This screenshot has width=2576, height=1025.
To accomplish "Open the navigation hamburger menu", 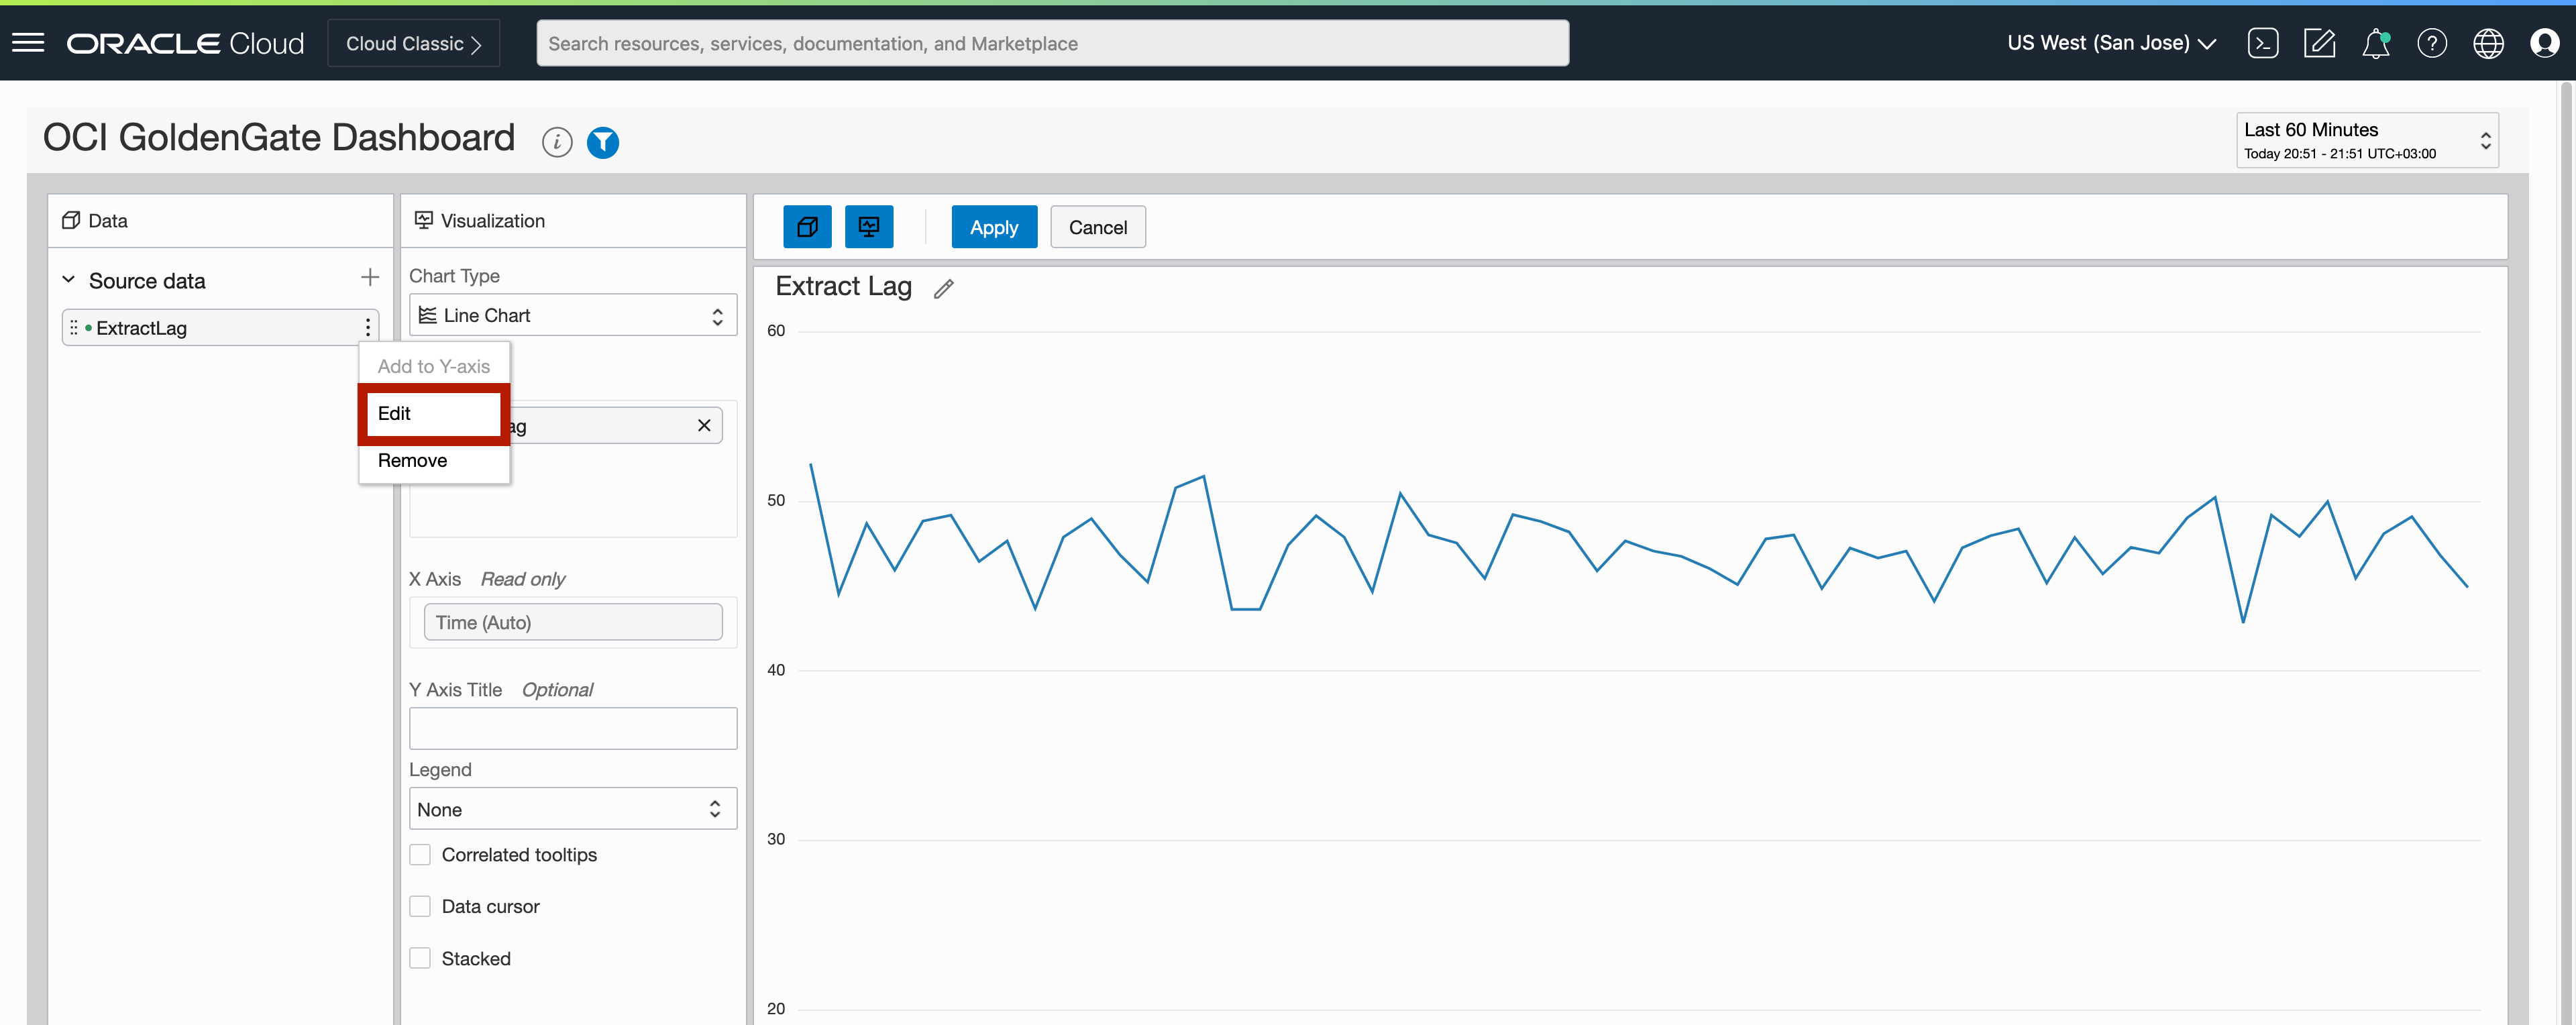I will click(28, 42).
